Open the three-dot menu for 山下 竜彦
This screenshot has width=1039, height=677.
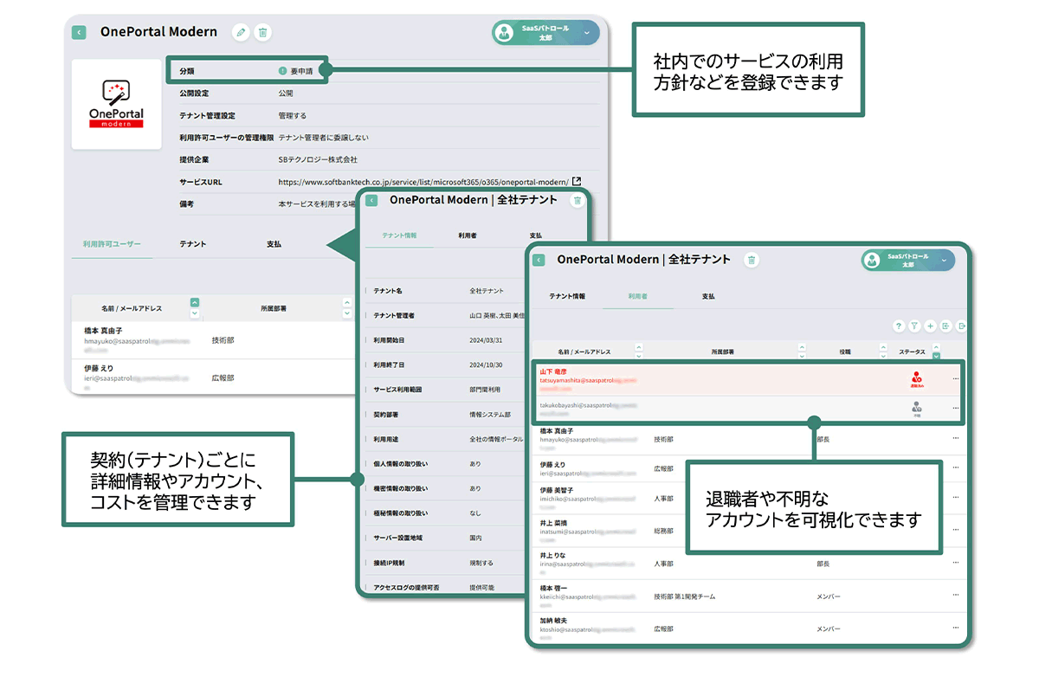click(956, 378)
